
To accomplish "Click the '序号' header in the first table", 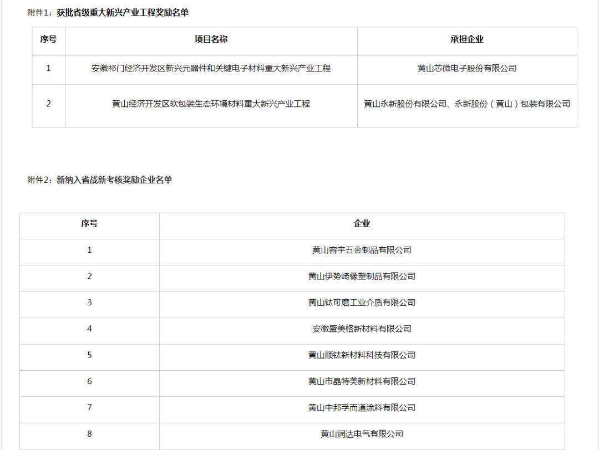I will (48, 39).
